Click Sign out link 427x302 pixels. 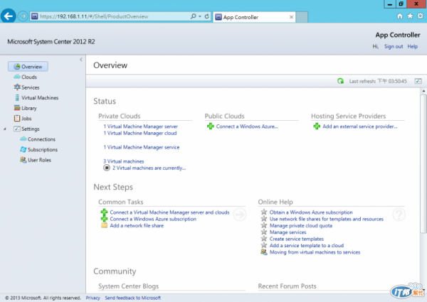(394, 46)
